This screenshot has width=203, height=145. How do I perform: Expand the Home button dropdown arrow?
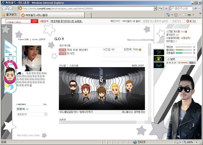172,15
